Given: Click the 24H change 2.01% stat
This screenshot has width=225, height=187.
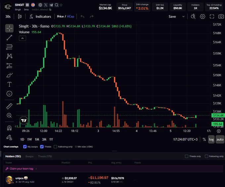Looking at the screenshot, I should [x=142, y=7].
